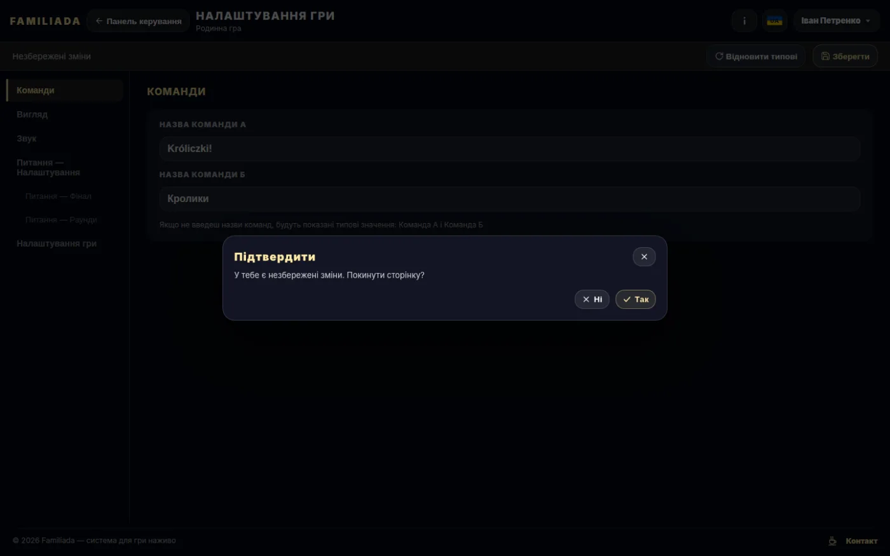
Task: Click the Контакт link in the footer
Action: [x=861, y=541]
